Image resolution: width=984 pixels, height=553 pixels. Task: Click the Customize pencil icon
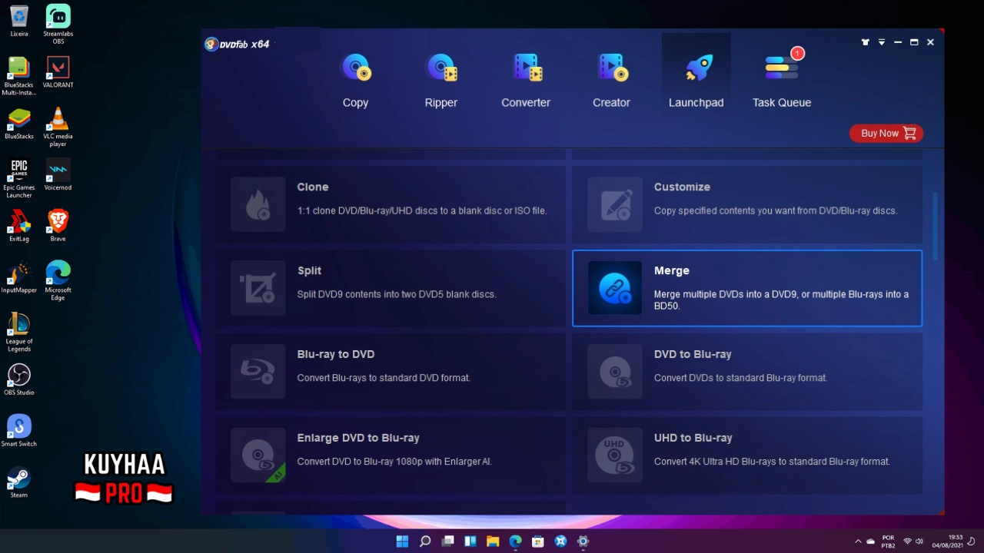pyautogui.click(x=615, y=204)
